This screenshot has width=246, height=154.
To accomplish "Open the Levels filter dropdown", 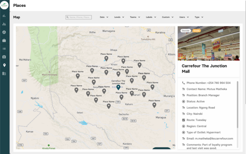I will point(119,17).
